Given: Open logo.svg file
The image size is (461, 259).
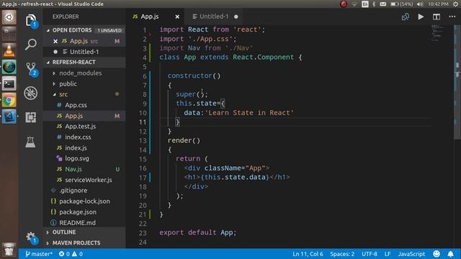Looking at the screenshot, I should [84, 158].
